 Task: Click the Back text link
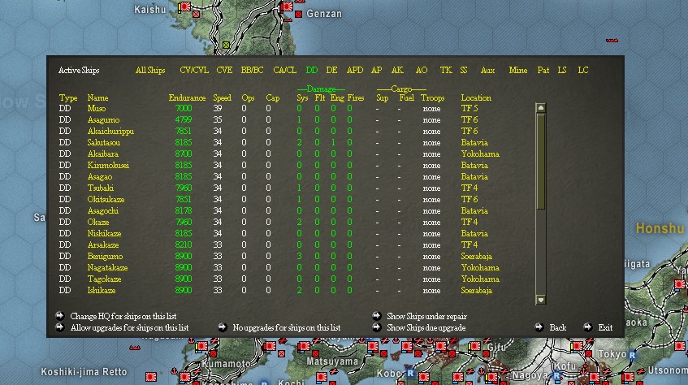click(x=558, y=327)
